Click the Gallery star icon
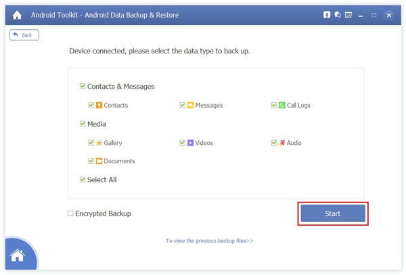The image size is (406, 275). [x=99, y=143]
